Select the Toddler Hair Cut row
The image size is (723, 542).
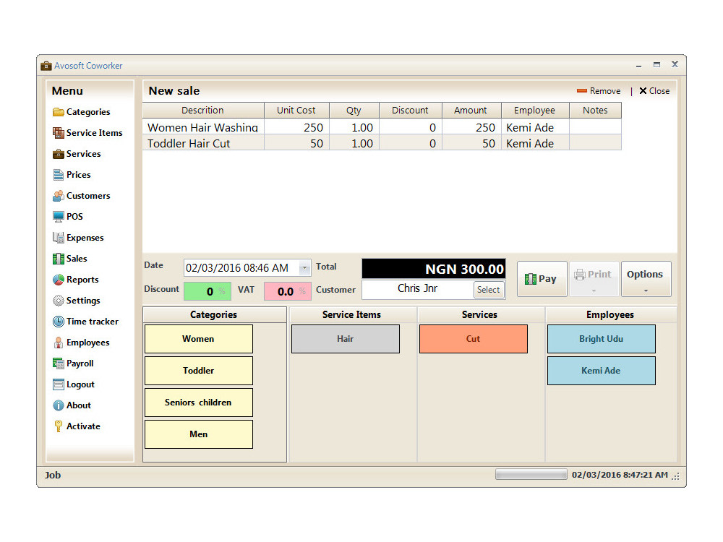click(382, 143)
